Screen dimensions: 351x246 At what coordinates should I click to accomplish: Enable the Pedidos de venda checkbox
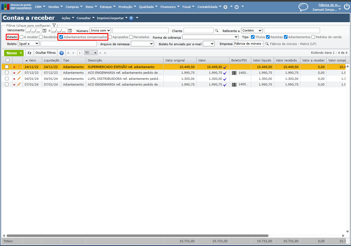[313, 37]
